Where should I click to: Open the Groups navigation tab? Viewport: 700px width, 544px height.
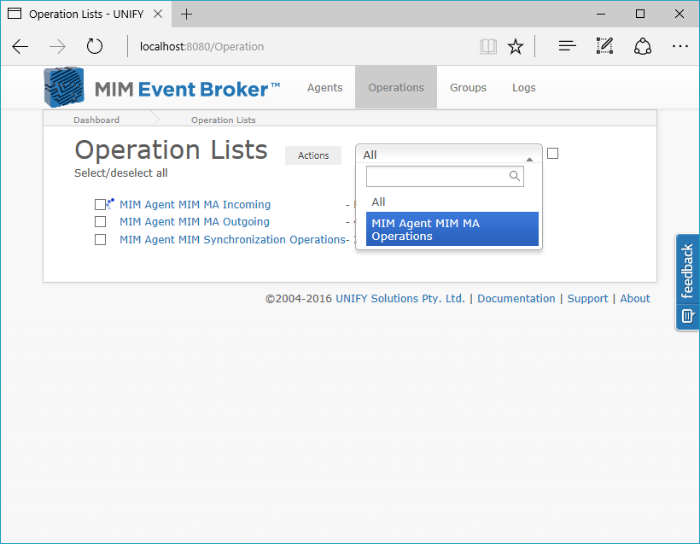click(x=468, y=88)
